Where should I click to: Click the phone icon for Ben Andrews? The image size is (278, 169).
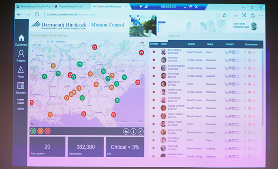coord(226,52)
